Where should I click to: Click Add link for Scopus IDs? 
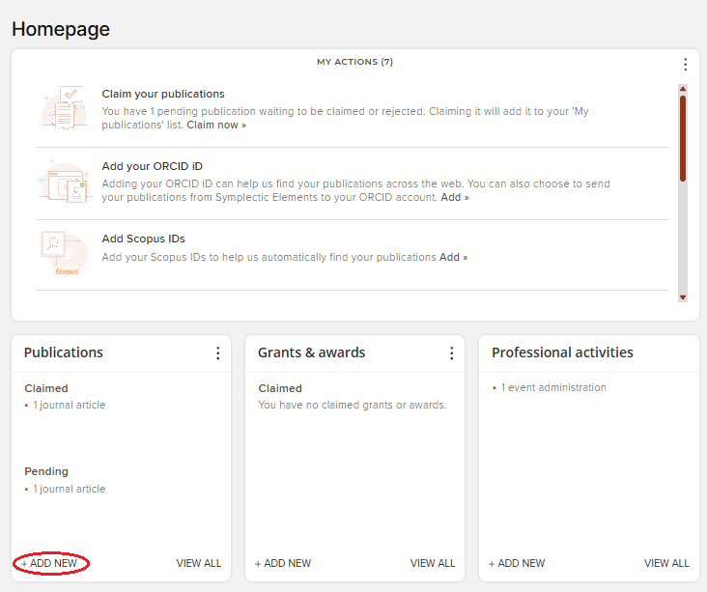point(453,257)
